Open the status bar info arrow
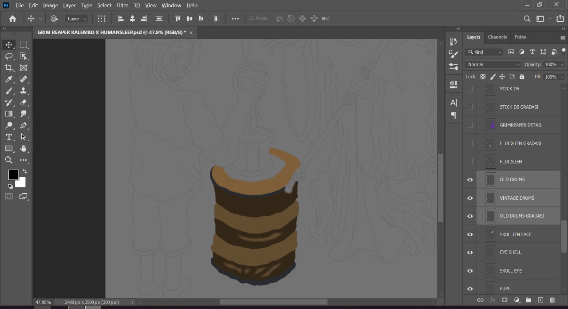Screen dimensions: 568x309 (132, 302)
